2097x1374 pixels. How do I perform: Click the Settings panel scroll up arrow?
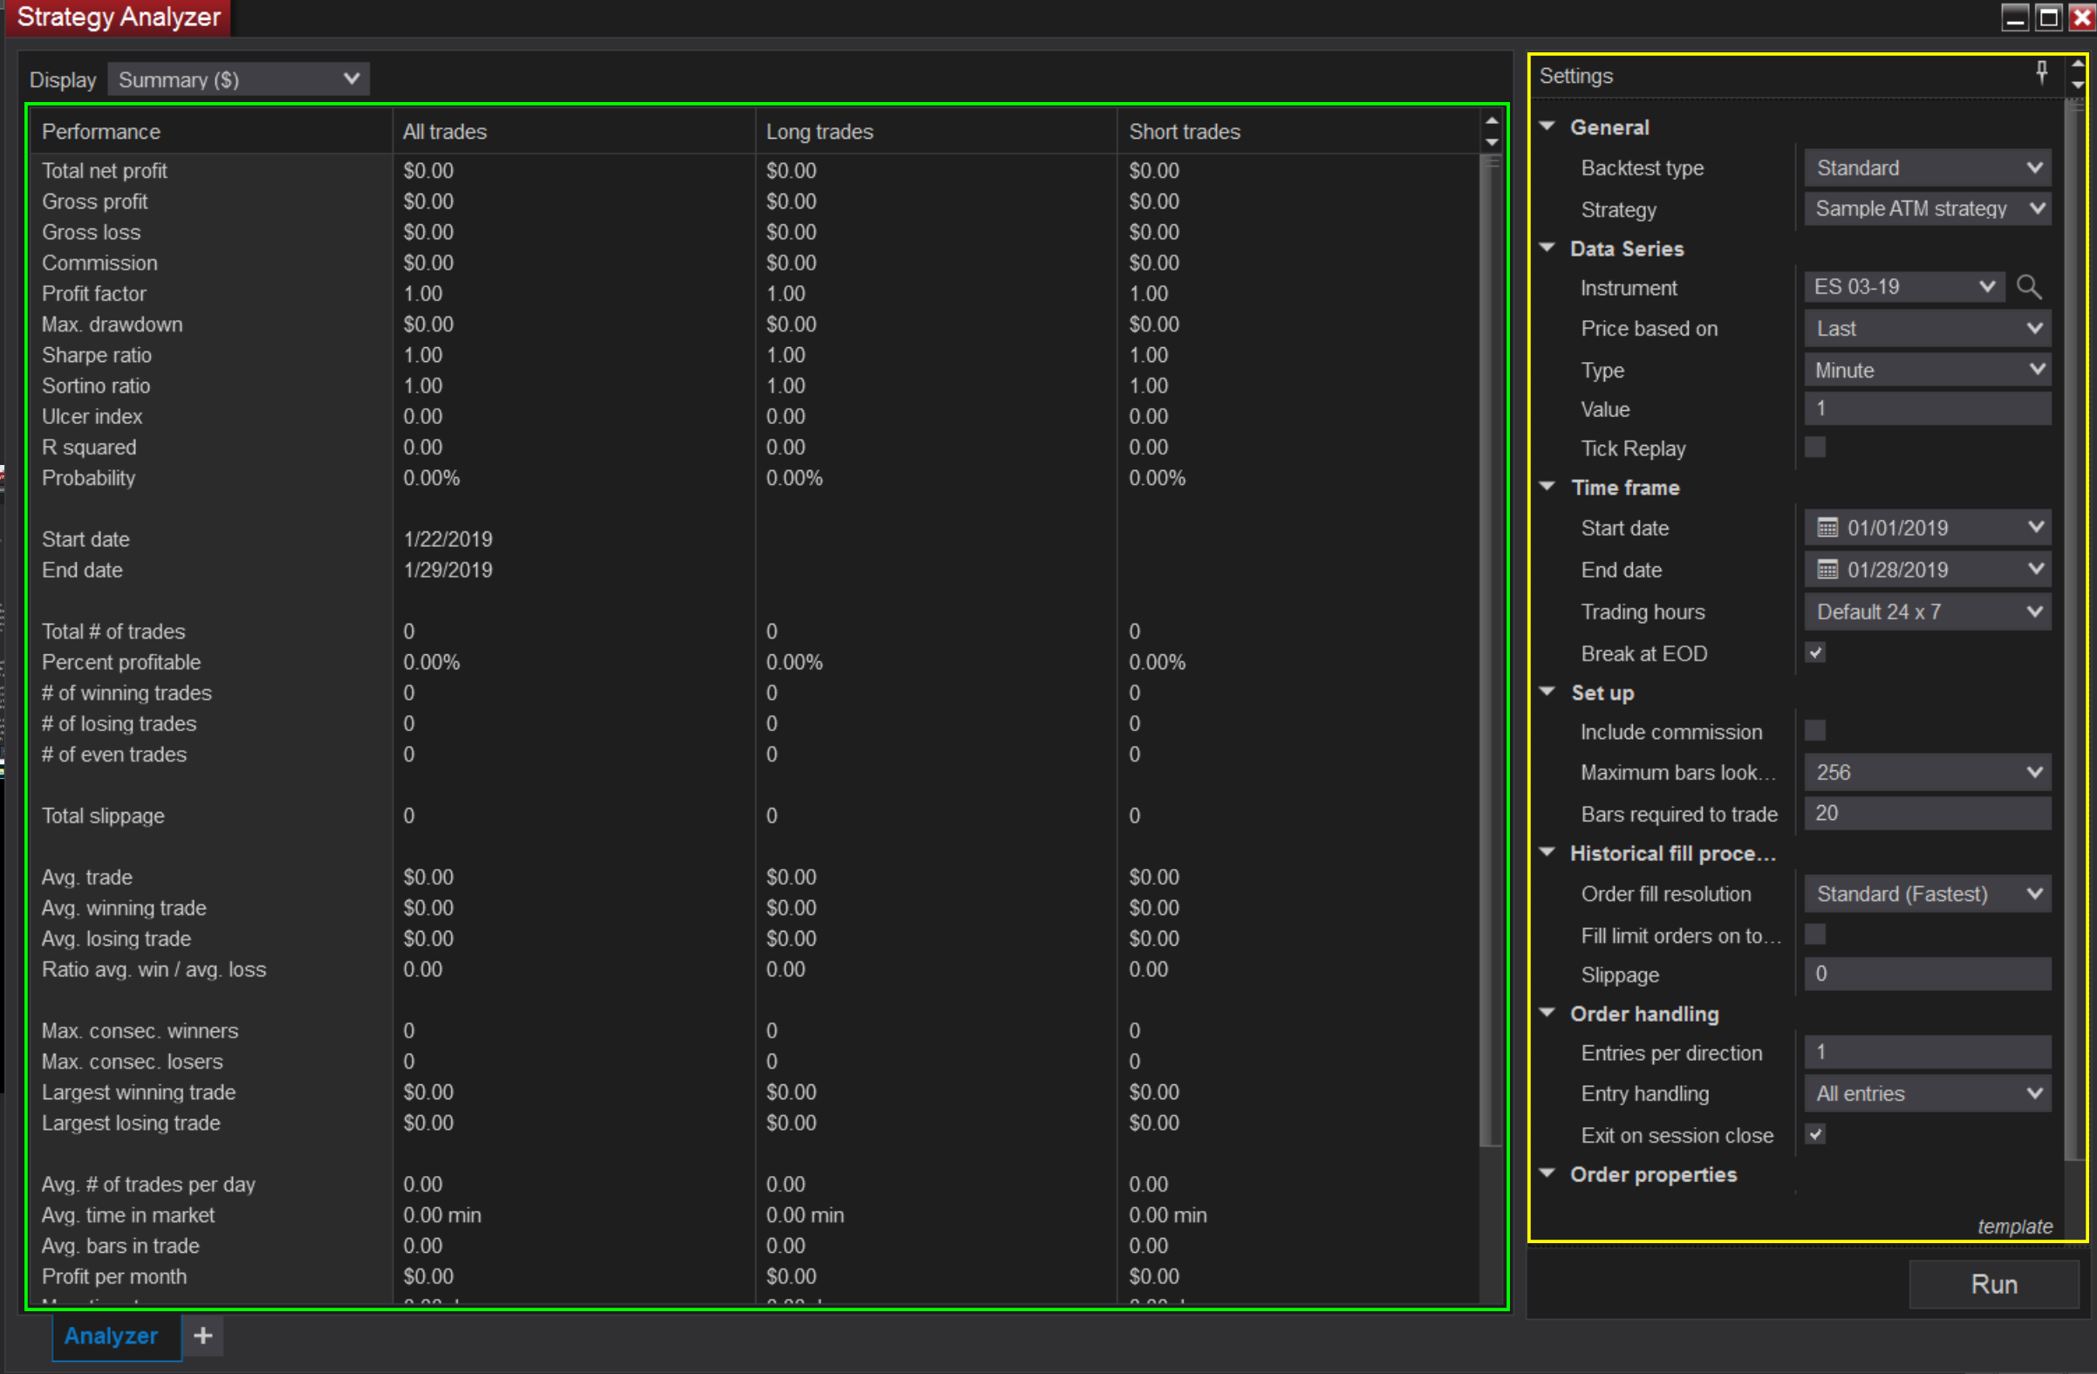click(x=2078, y=65)
